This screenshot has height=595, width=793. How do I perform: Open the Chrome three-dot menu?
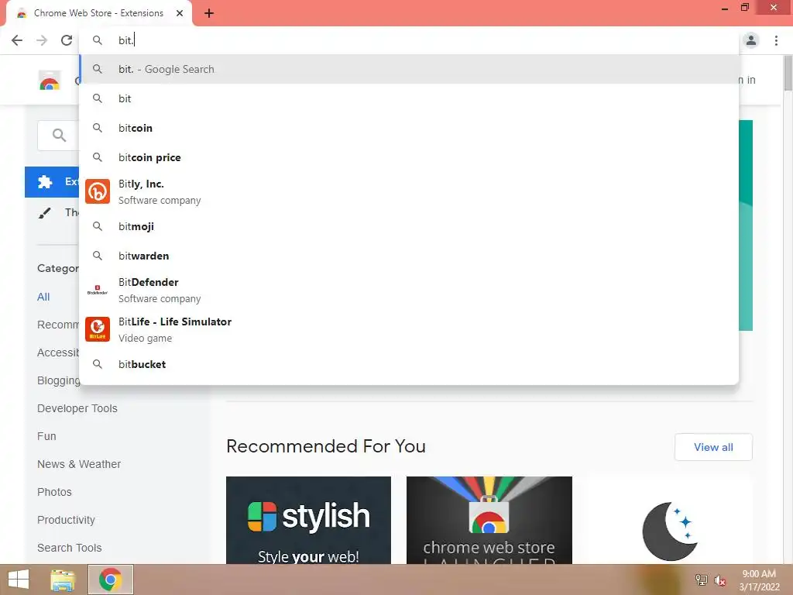pos(776,40)
